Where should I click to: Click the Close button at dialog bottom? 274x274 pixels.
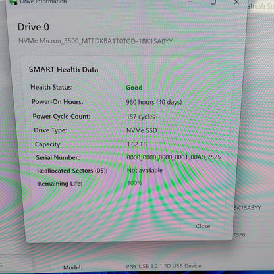tap(203, 226)
